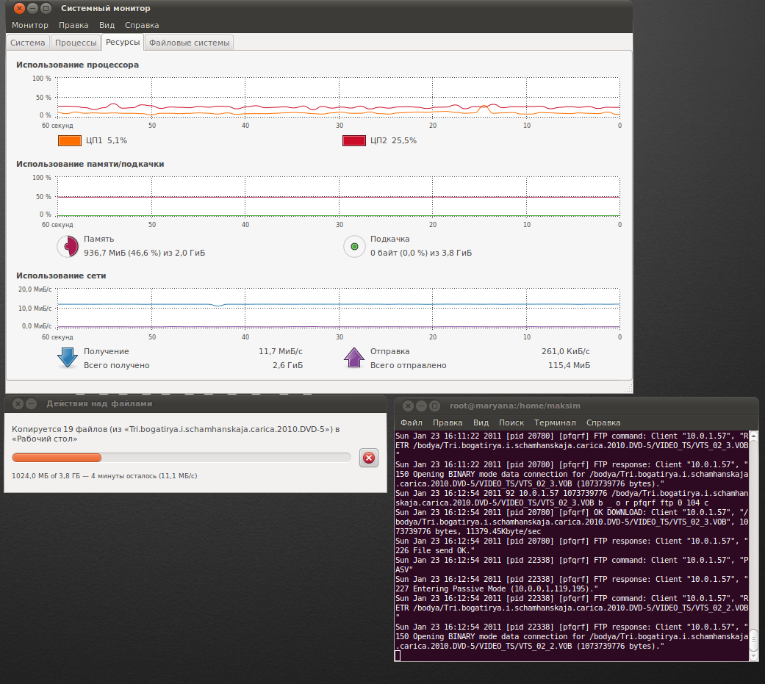Click the file copy progress bar

click(x=182, y=458)
